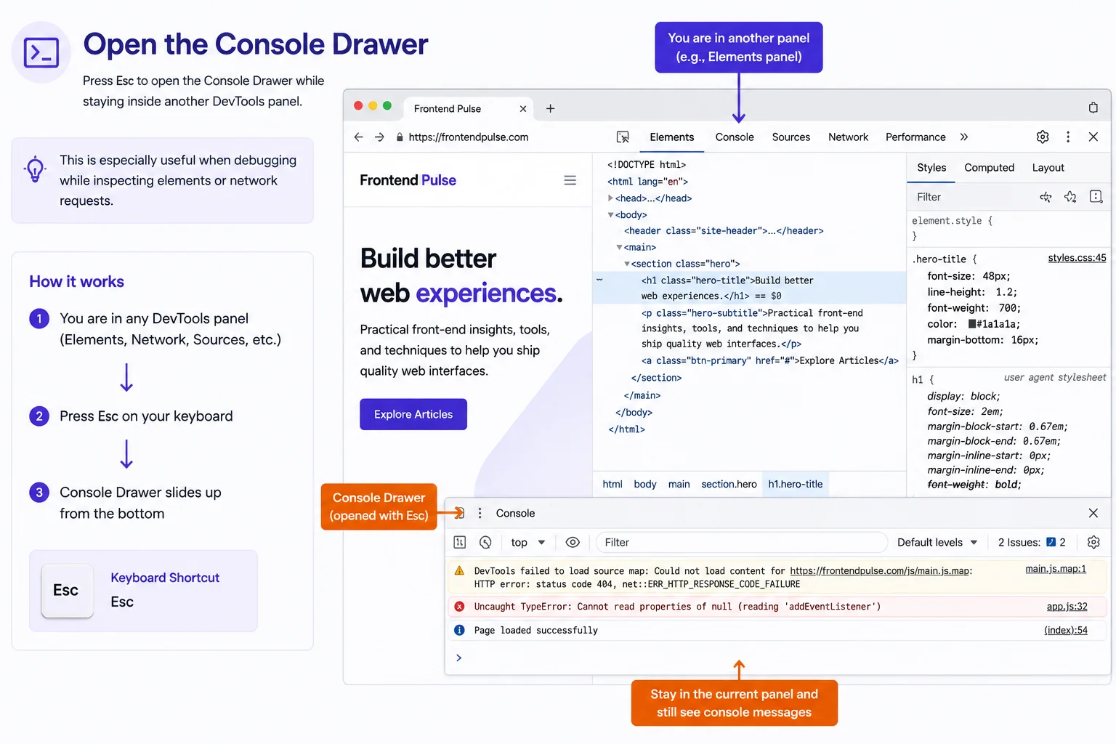Open the Console drawer kebab menu
The height and width of the screenshot is (744, 1116).
[480, 513]
